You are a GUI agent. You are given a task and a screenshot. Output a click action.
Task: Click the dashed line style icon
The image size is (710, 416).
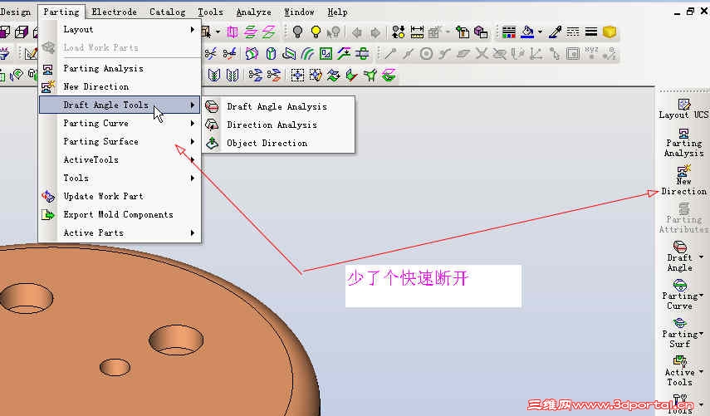point(573,32)
